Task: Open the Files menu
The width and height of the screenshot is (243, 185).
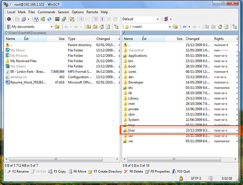Action: [32, 12]
